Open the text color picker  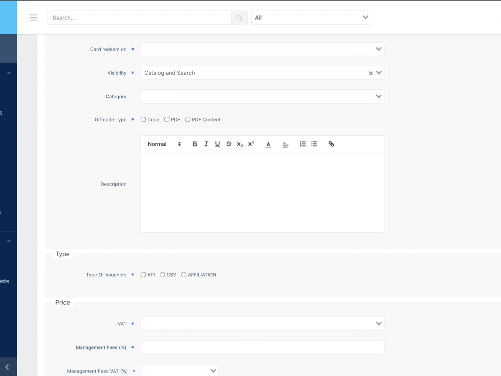click(269, 144)
